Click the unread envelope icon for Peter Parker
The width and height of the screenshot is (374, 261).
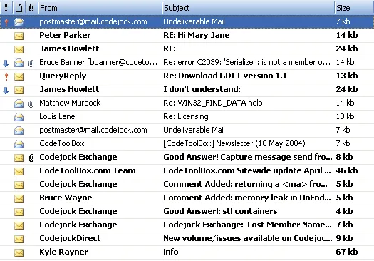[19, 36]
